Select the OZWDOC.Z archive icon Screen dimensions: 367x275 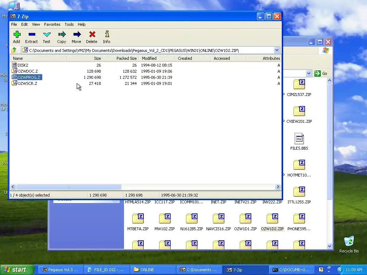pyautogui.click(x=14, y=71)
